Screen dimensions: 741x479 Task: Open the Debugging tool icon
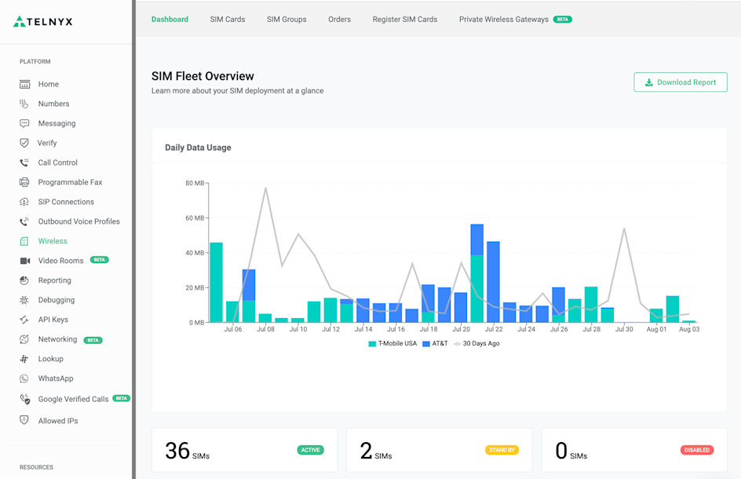pos(25,299)
